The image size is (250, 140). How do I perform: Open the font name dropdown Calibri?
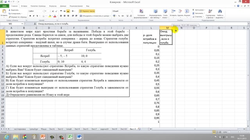pyautogui.click(x=43, y=11)
